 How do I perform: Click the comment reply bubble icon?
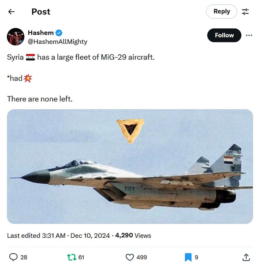point(14,257)
